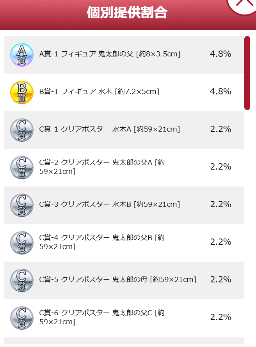
Task: Click the C賞 badge beside 水木B poster
Action: click(22, 205)
